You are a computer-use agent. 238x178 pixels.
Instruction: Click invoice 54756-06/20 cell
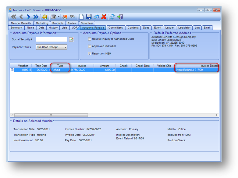pos(82,70)
